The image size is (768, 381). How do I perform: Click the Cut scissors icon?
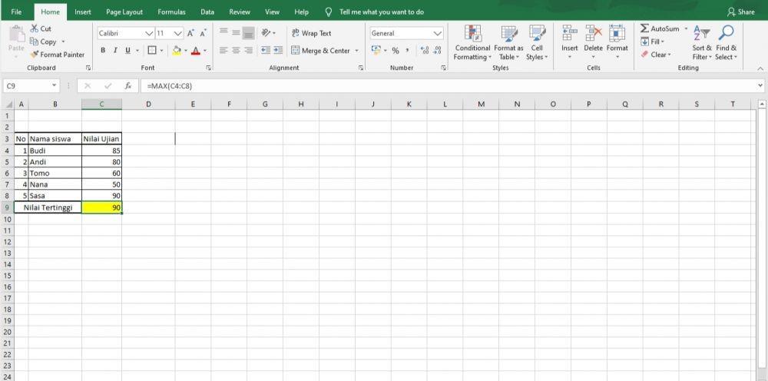[x=35, y=29]
